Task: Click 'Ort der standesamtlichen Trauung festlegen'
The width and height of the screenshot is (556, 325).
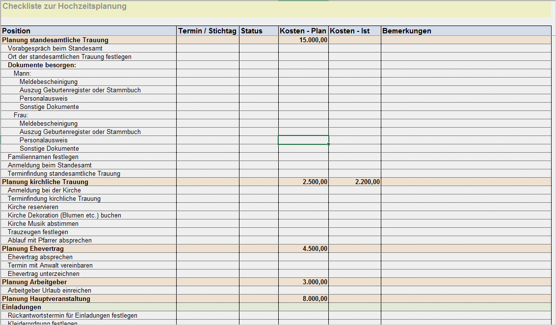Action: (70, 57)
